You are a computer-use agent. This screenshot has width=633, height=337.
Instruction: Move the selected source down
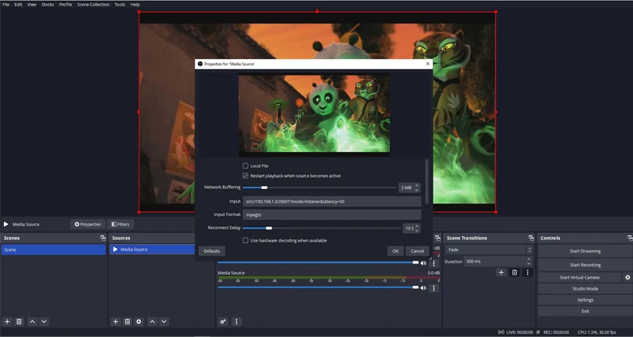tap(163, 322)
